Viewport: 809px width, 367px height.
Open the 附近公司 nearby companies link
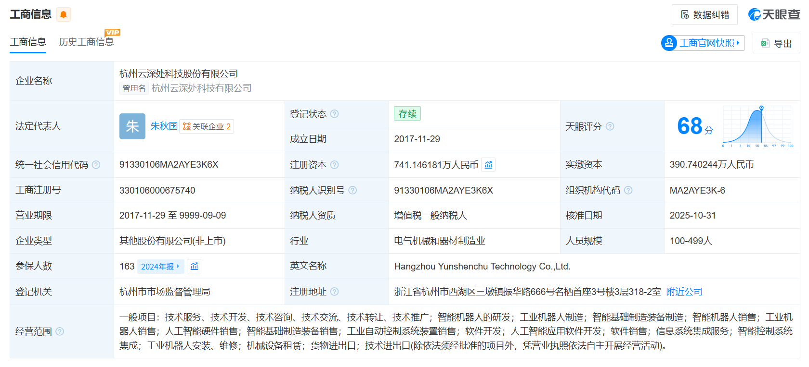coord(684,292)
